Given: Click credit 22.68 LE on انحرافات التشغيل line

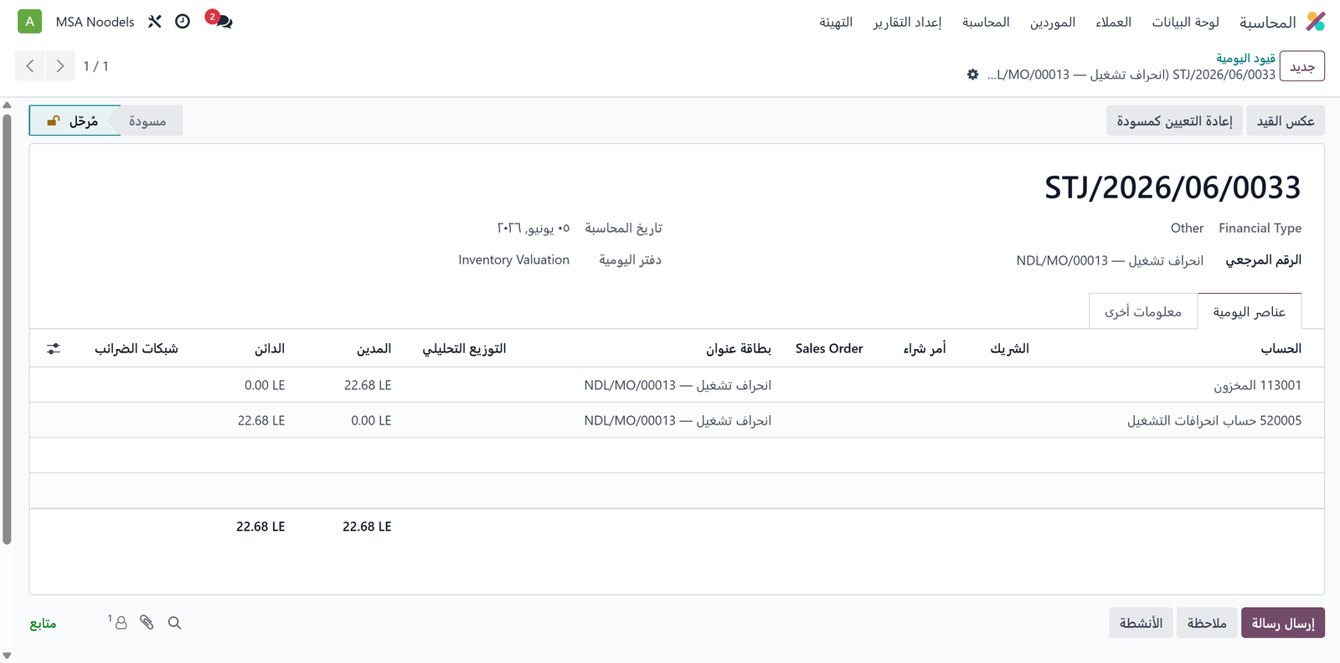Looking at the screenshot, I should (261, 420).
